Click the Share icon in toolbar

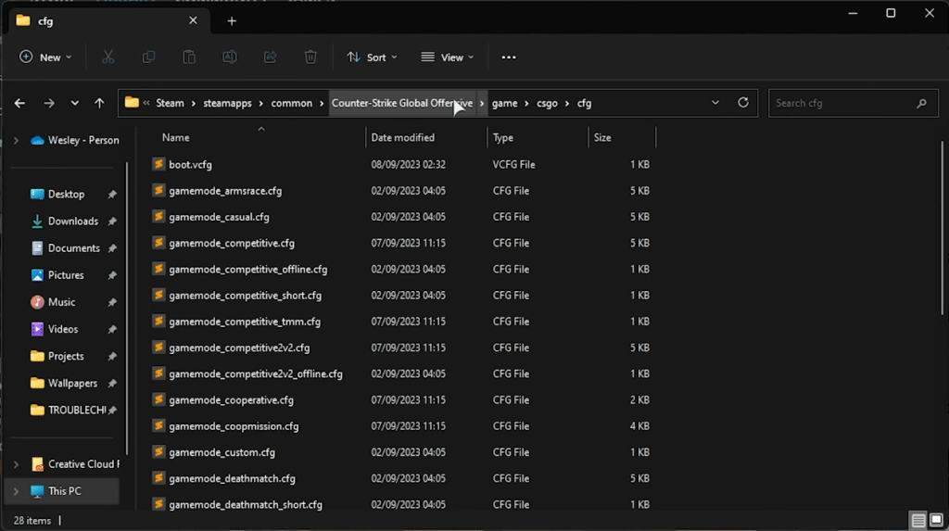tap(270, 57)
